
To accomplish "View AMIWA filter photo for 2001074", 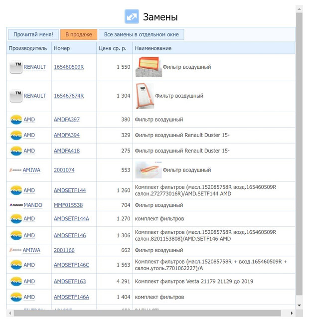I will pyautogui.click(x=149, y=170).
